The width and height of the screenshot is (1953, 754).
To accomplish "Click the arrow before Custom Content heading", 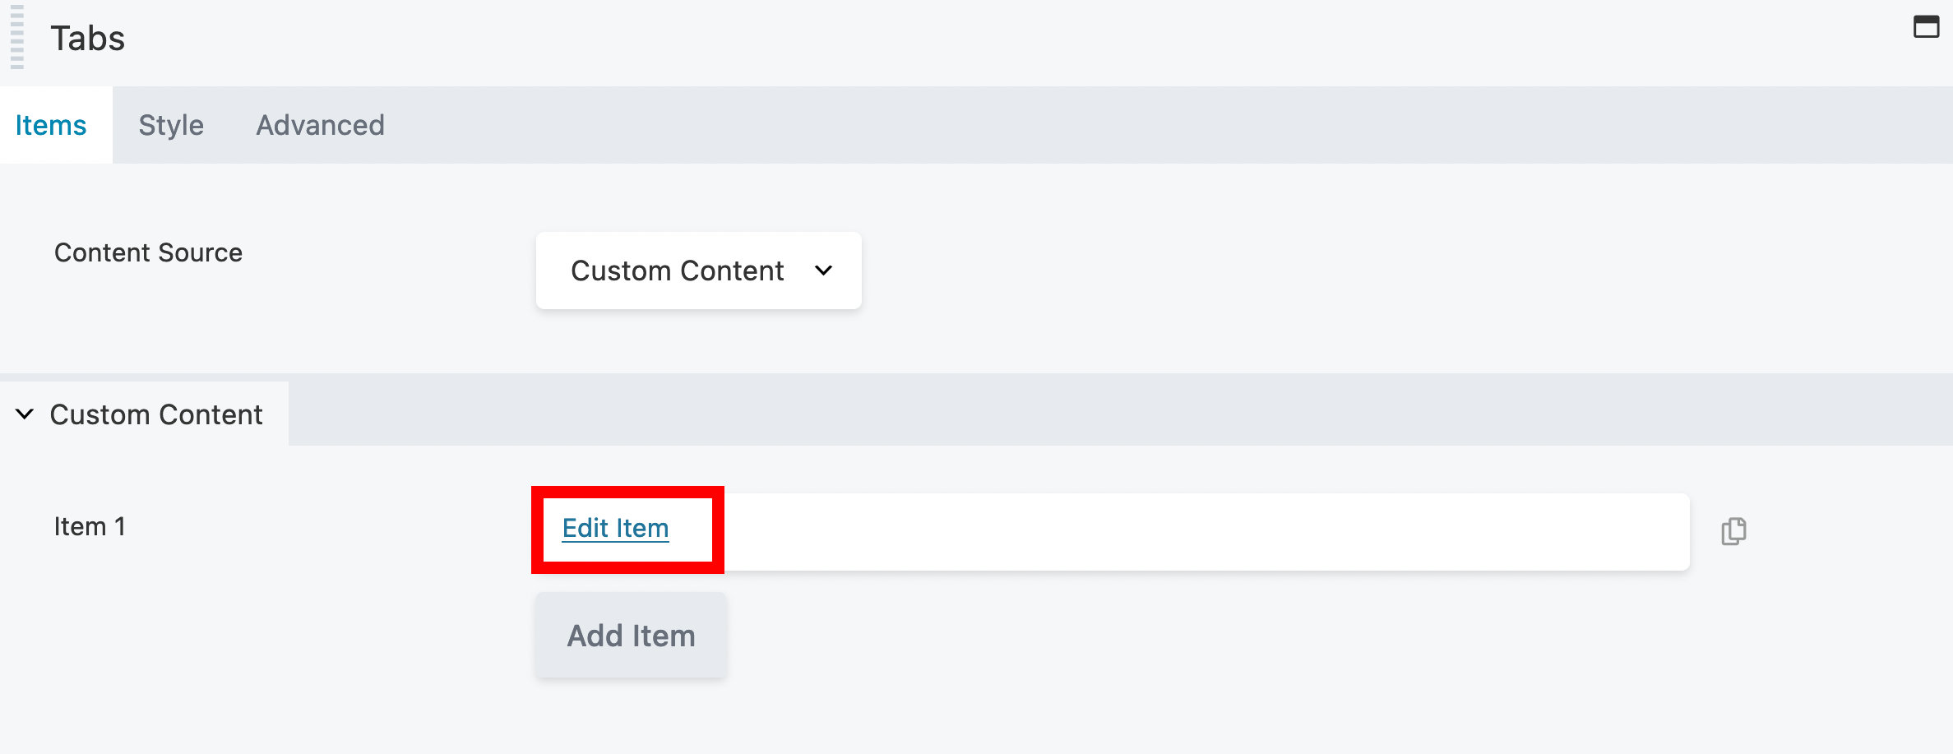I will pyautogui.click(x=25, y=414).
